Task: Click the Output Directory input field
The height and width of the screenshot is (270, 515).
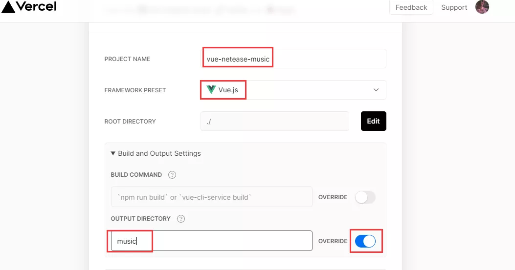Action: [211, 241]
